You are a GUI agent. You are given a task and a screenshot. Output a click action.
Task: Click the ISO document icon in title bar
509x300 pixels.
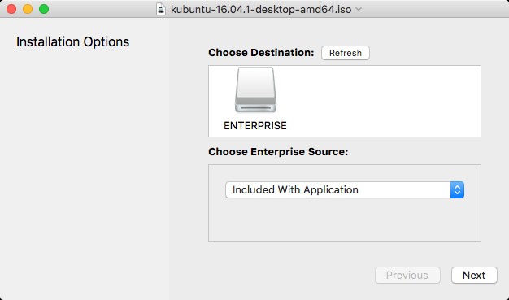click(161, 9)
